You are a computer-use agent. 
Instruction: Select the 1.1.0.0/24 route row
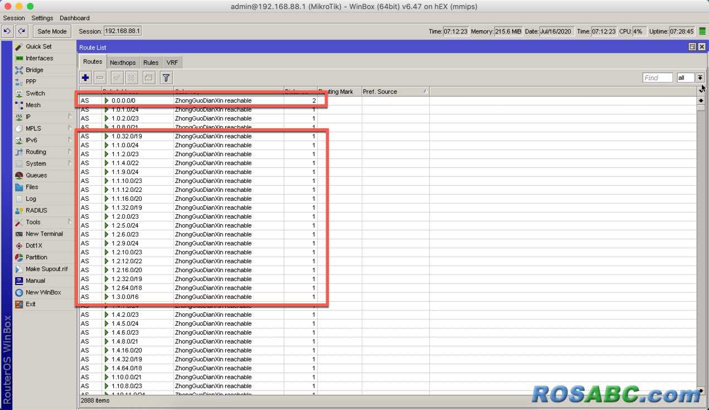click(387, 146)
